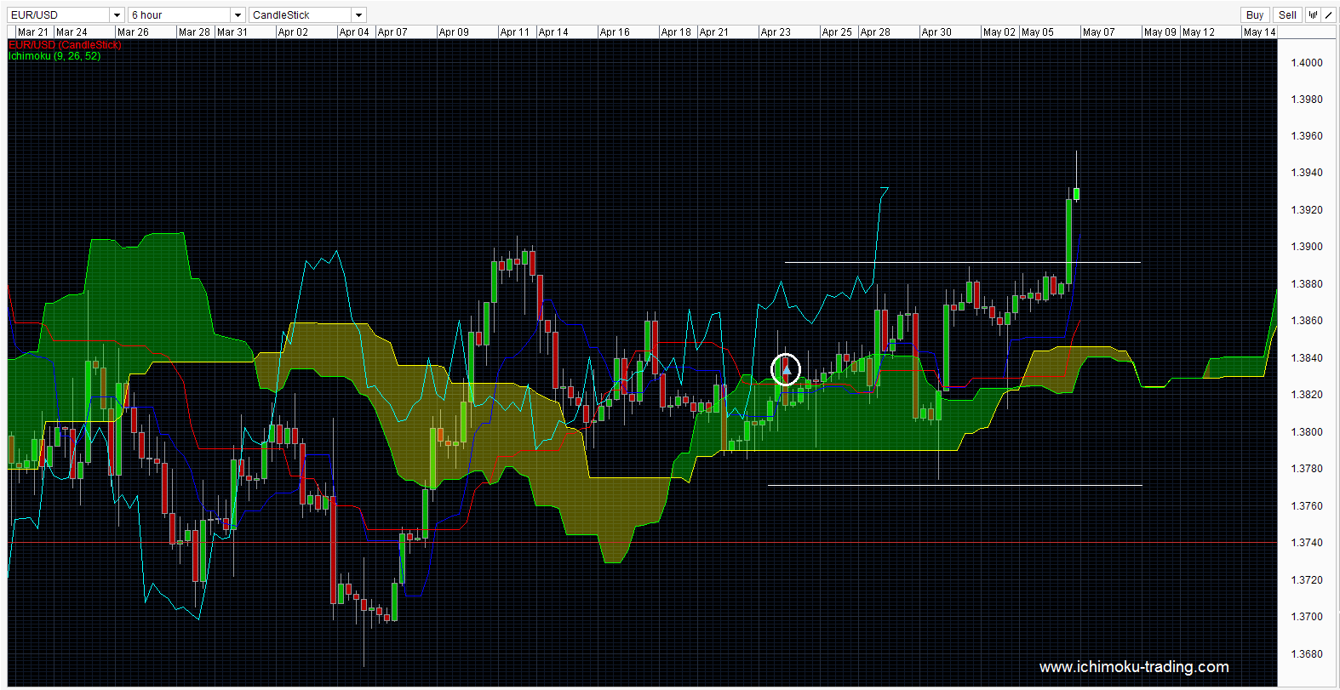Screen dimensions: 1340x690
Task: Click the Apr 21 date label
Action: (x=713, y=31)
